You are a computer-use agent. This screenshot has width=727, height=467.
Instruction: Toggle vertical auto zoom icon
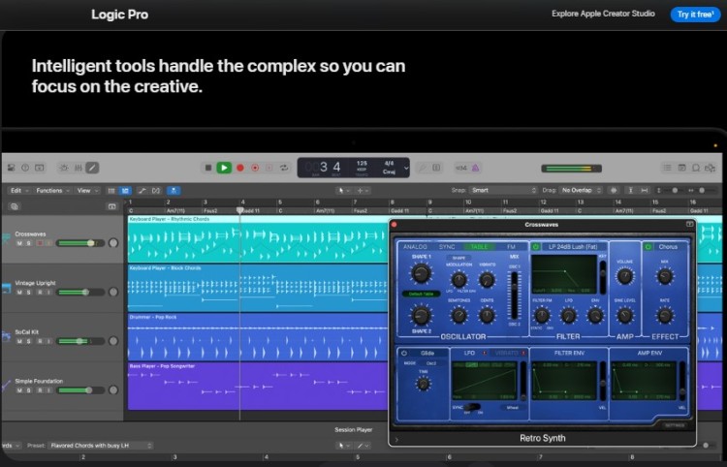point(631,191)
